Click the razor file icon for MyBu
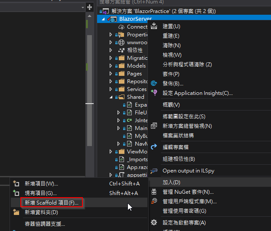271x231 pixels. point(130,136)
